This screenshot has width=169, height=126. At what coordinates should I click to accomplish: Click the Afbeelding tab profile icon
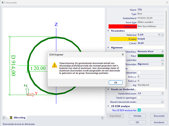[11, 118]
